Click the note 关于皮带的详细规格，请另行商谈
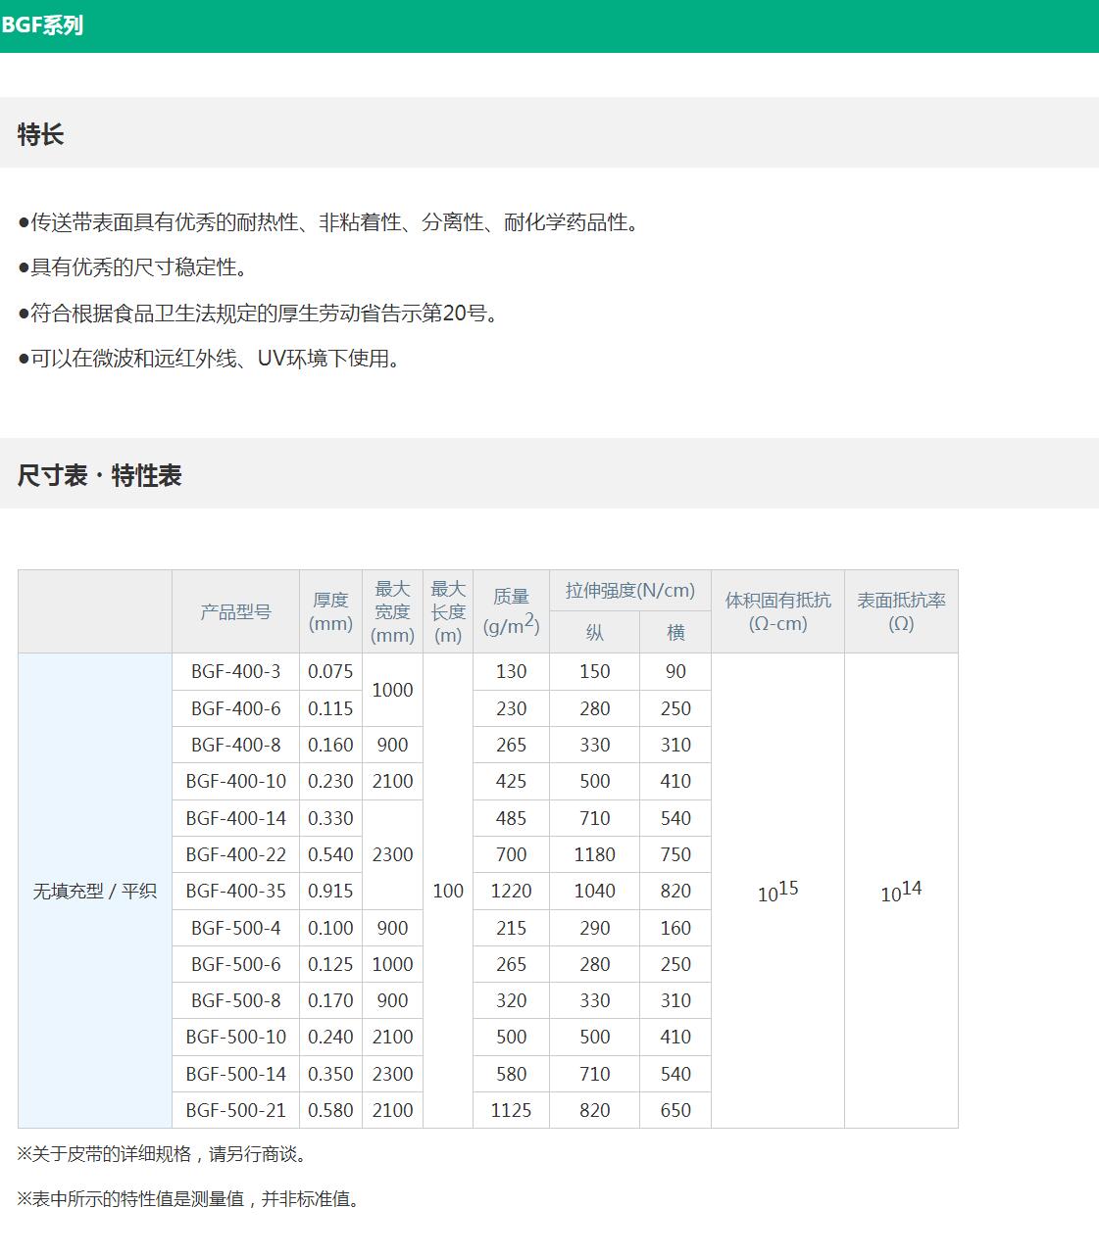Image resolution: width=1099 pixels, height=1258 pixels. click(165, 1154)
